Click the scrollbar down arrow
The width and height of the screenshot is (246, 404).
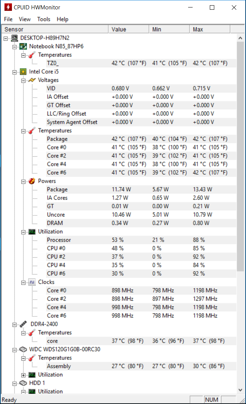[x=240, y=390]
